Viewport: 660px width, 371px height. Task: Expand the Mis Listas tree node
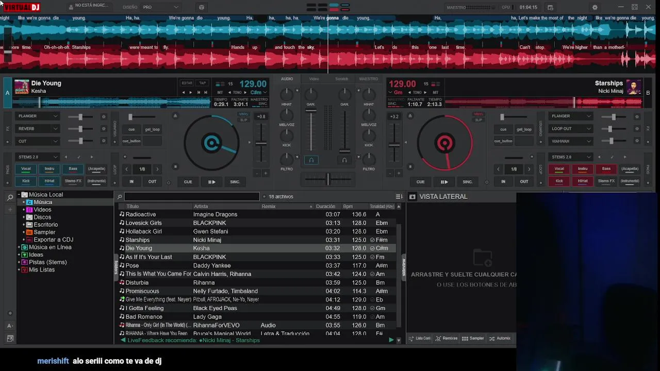pos(19,270)
